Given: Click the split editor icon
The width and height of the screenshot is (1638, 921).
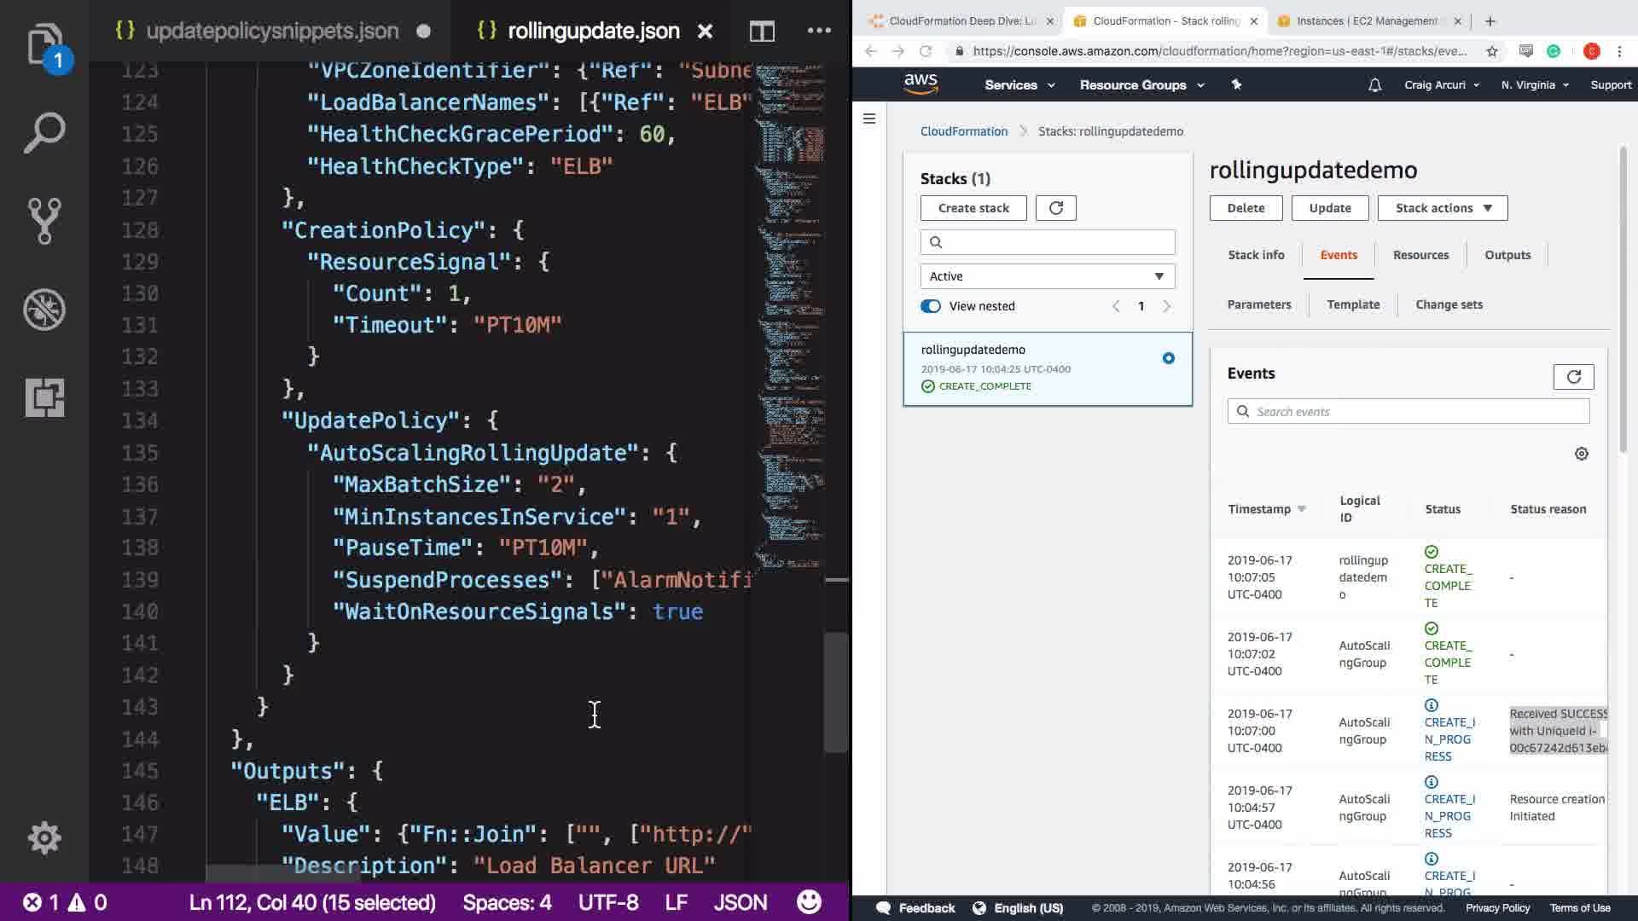Looking at the screenshot, I should pyautogui.click(x=762, y=32).
